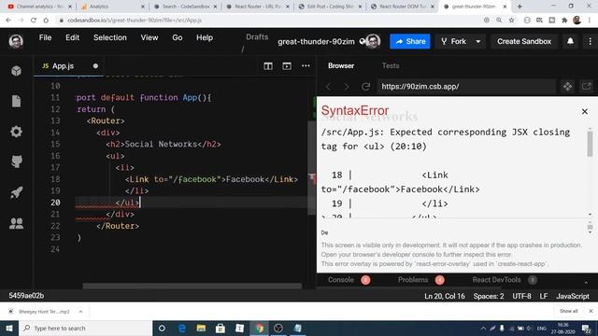Select the App.js editor tab
This screenshot has height=336, width=598.
68,66
